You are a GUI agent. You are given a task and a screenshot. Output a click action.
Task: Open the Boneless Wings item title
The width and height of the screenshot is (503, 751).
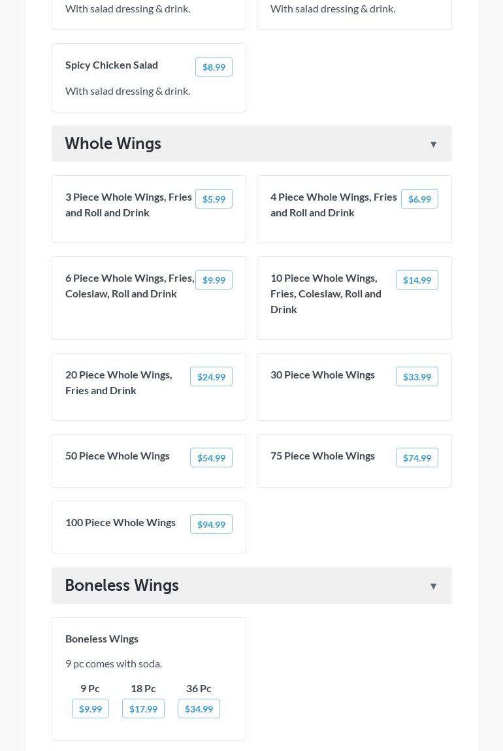[x=102, y=639]
